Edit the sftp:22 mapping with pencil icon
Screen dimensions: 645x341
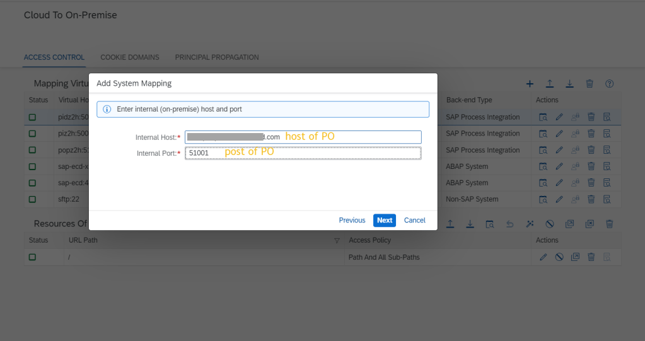559,199
